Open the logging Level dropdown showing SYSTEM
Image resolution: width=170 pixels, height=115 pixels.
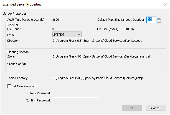point(67,34)
